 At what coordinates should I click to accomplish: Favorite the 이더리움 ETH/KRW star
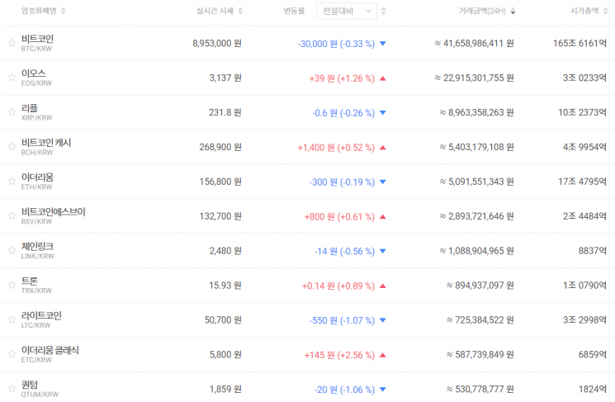pyautogui.click(x=12, y=181)
